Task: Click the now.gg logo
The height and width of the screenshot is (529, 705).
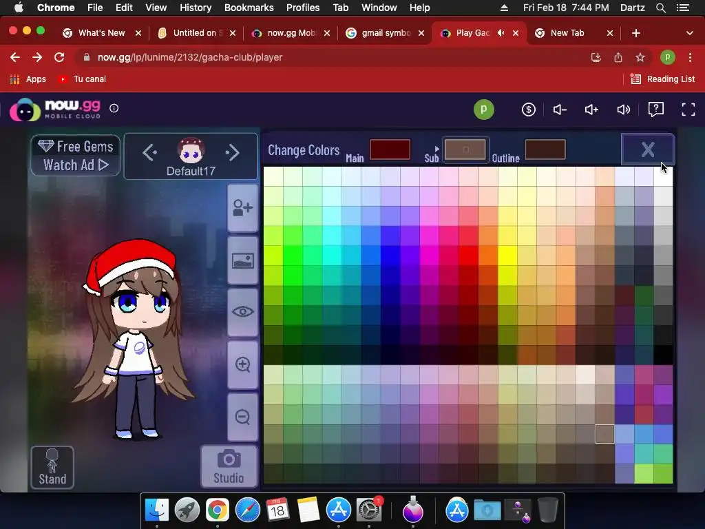Action: pos(55,110)
